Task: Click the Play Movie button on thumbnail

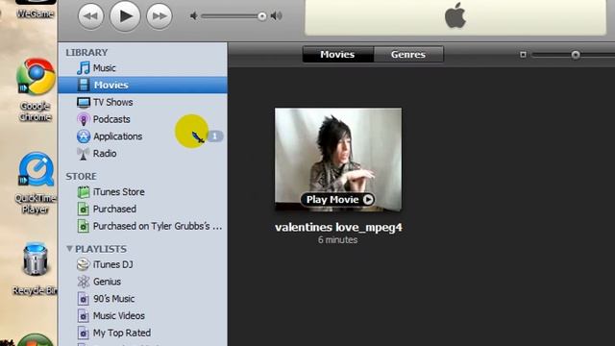Action: coord(337,199)
